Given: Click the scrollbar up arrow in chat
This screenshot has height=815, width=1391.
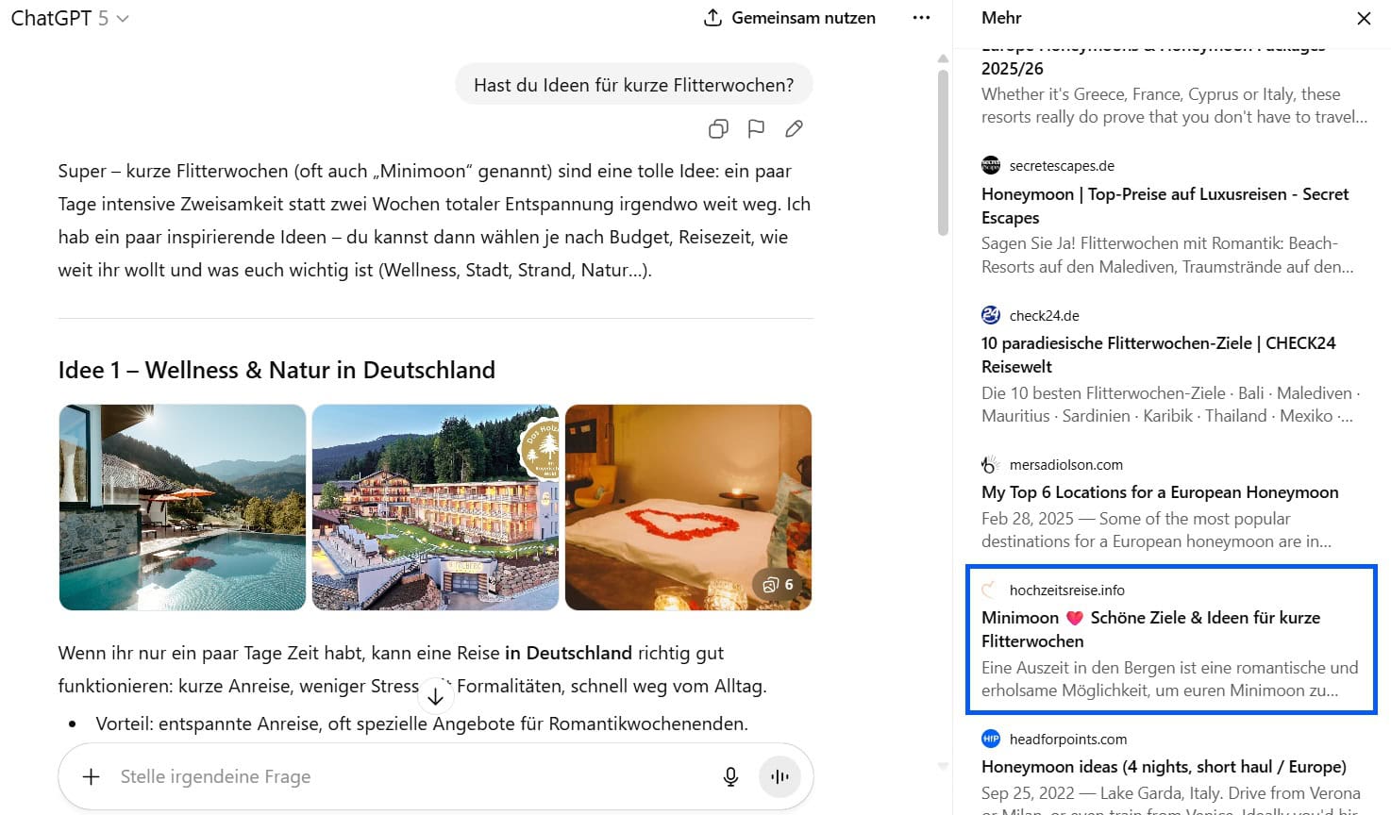Looking at the screenshot, I should (943, 58).
